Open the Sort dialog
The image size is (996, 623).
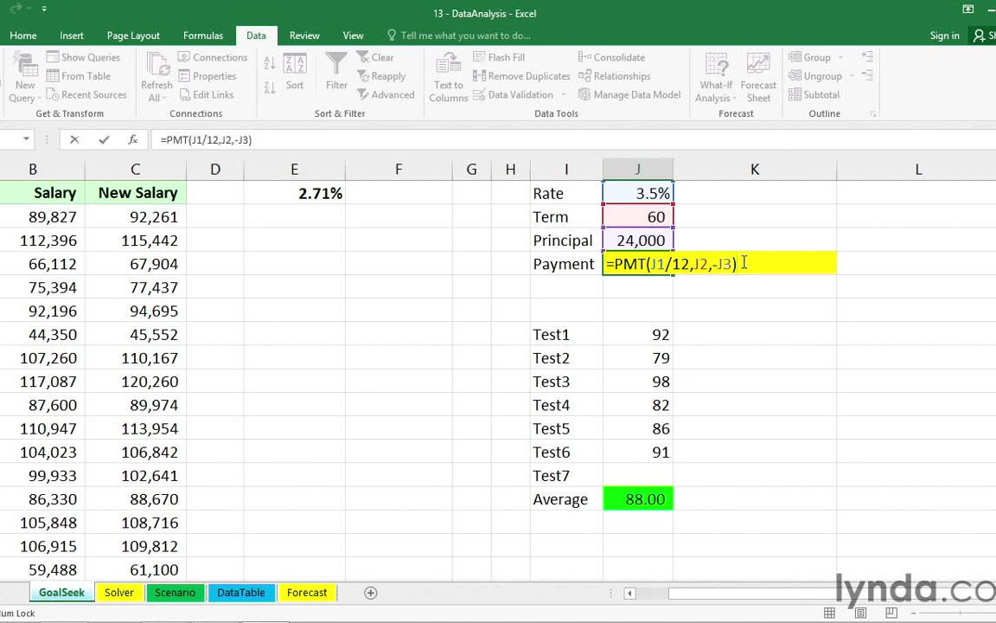(295, 71)
